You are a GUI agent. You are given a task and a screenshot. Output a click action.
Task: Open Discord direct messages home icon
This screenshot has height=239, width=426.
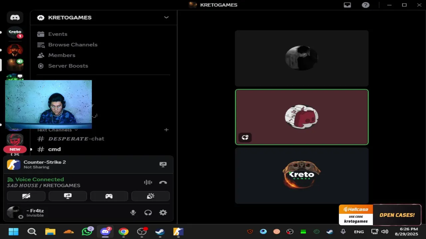15,17
